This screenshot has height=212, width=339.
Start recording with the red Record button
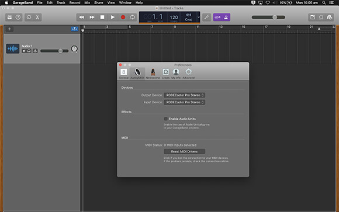pos(123,18)
